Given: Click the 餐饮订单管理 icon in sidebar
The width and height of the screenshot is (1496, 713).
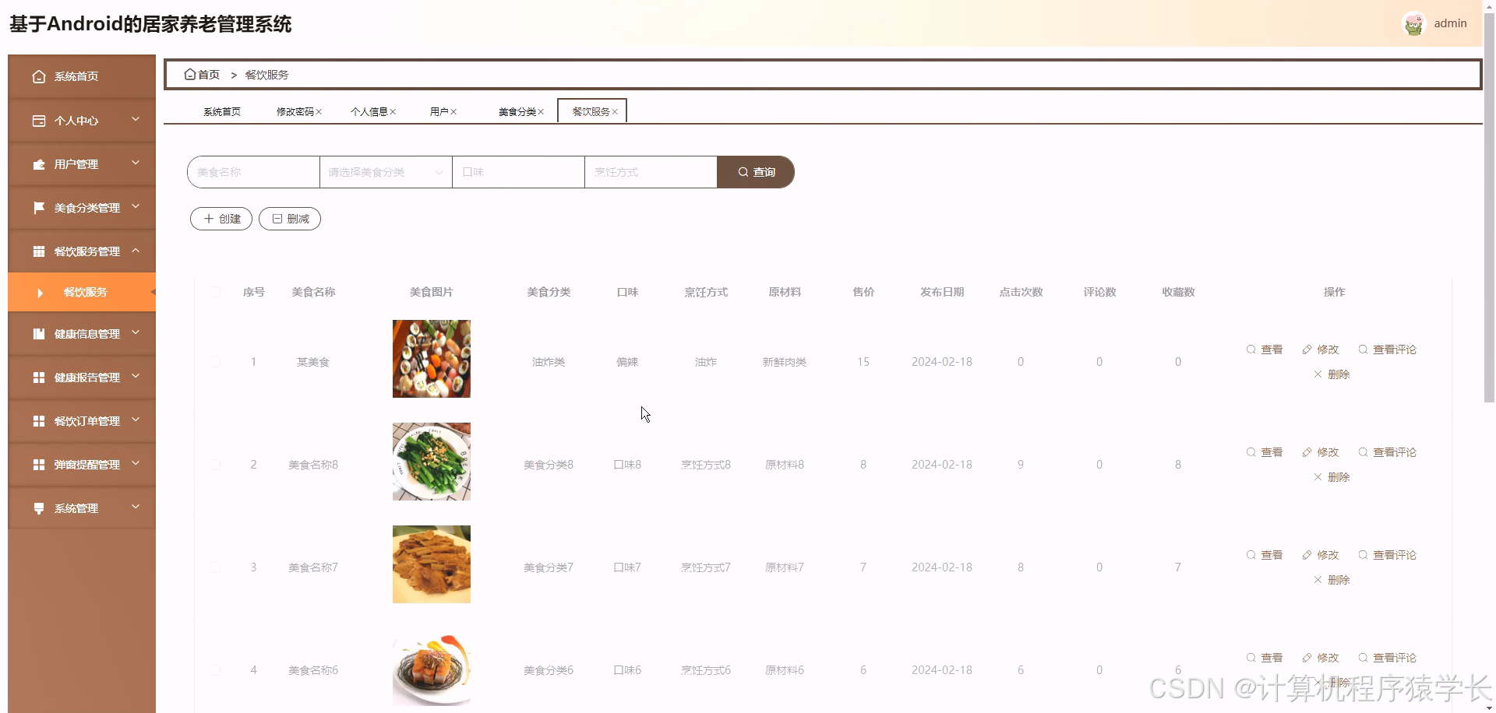Looking at the screenshot, I should [x=39, y=421].
